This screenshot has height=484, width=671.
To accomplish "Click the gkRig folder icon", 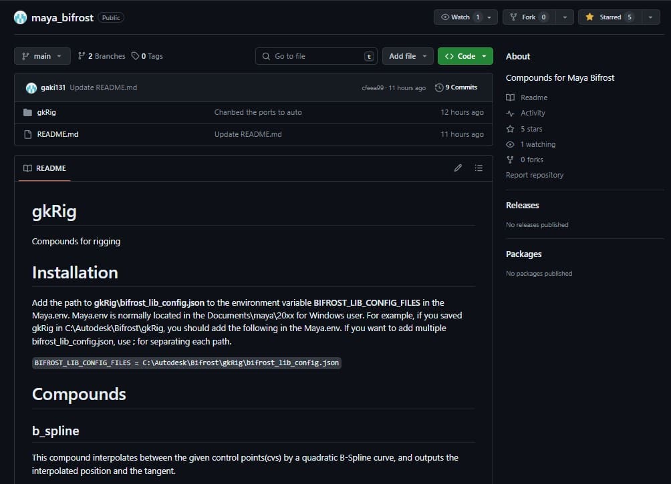I will pos(28,112).
